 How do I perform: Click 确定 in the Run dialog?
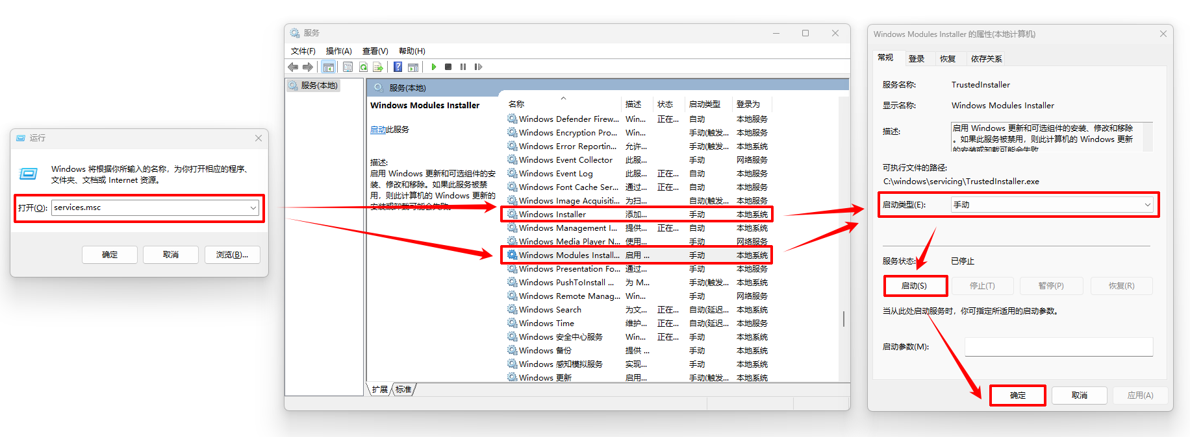click(x=110, y=255)
